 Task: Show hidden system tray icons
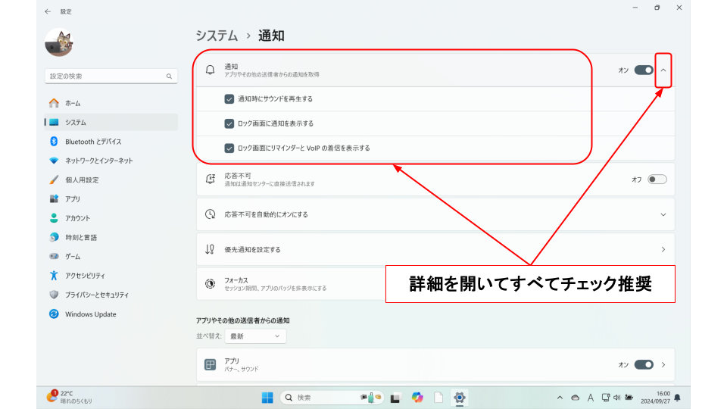pyautogui.click(x=560, y=398)
